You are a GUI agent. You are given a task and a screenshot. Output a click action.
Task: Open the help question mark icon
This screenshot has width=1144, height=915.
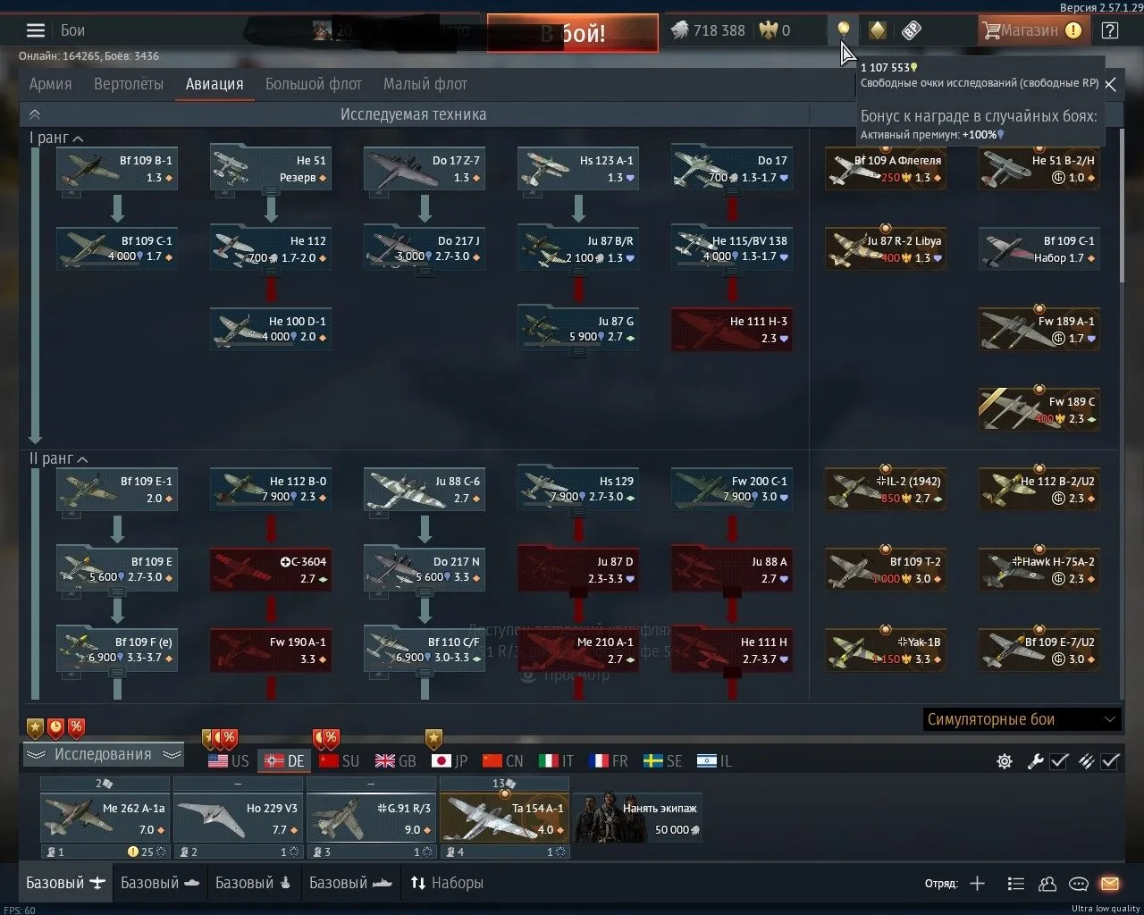tap(1109, 30)
